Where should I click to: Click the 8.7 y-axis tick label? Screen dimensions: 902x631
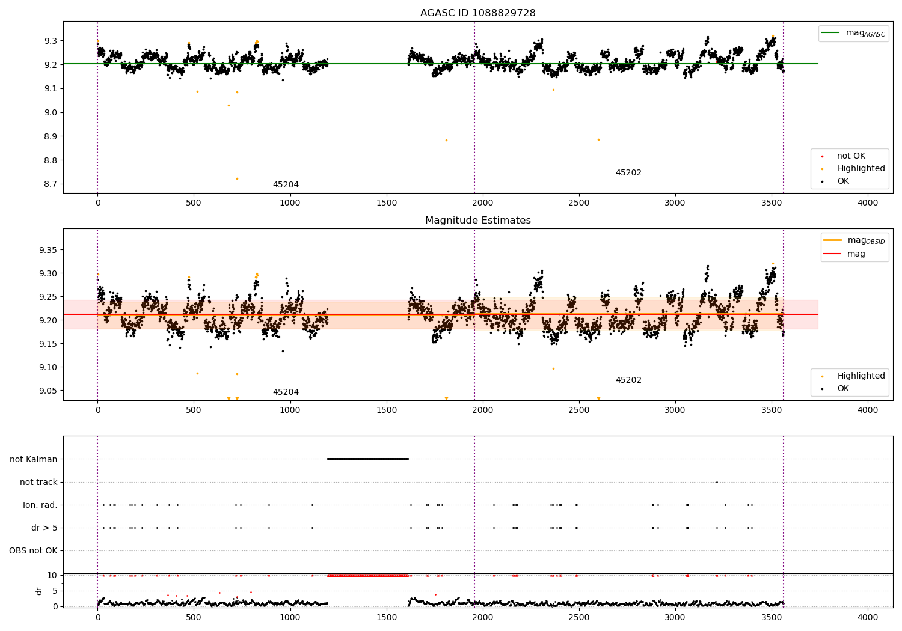51,184
